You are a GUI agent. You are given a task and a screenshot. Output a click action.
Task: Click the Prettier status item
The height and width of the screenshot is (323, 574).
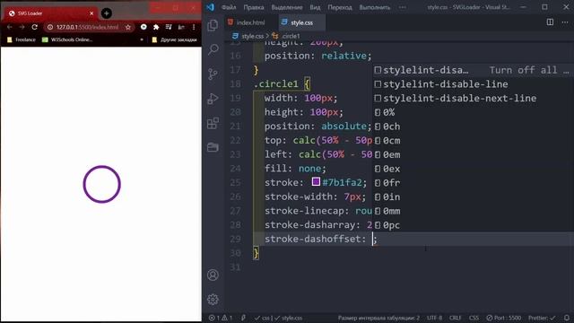pos(542,318)
